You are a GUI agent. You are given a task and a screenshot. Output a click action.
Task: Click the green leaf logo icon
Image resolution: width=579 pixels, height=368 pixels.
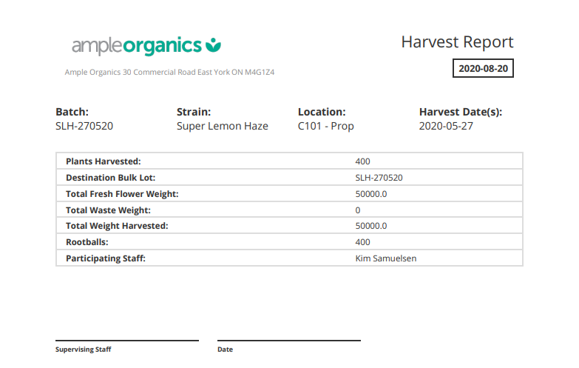(x=213, y=45)
